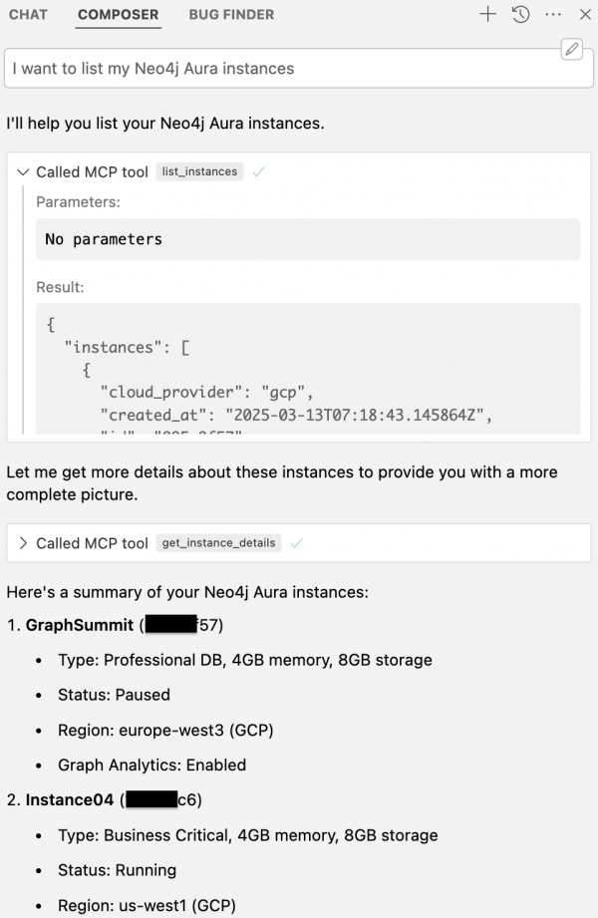Click the edit pencil icon above the prompt
Image resolution: width=598 pixels, height=918 pixels.
(x=571, y=48)
